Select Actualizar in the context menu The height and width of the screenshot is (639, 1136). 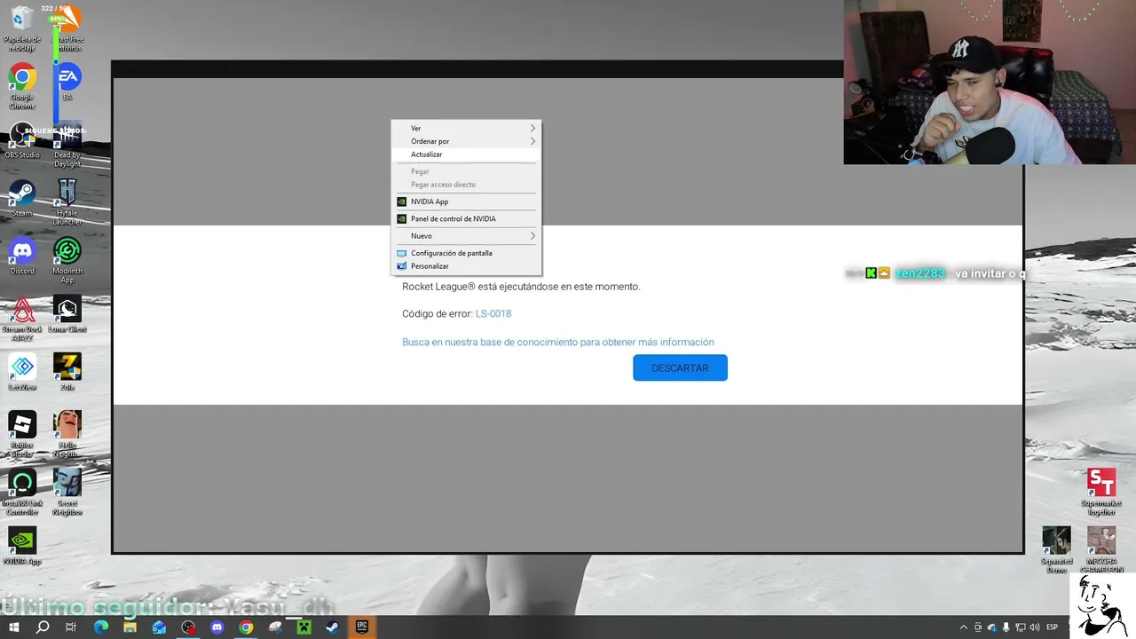tap(466, 154)
